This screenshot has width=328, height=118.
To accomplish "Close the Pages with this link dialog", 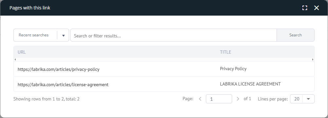I will click(x=317, y=8).
